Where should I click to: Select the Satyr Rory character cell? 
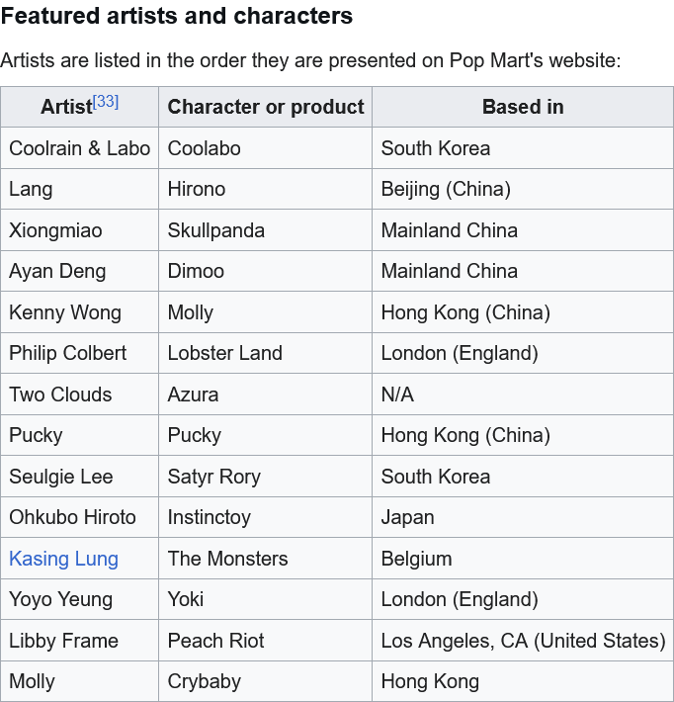[x=214, y=477]
